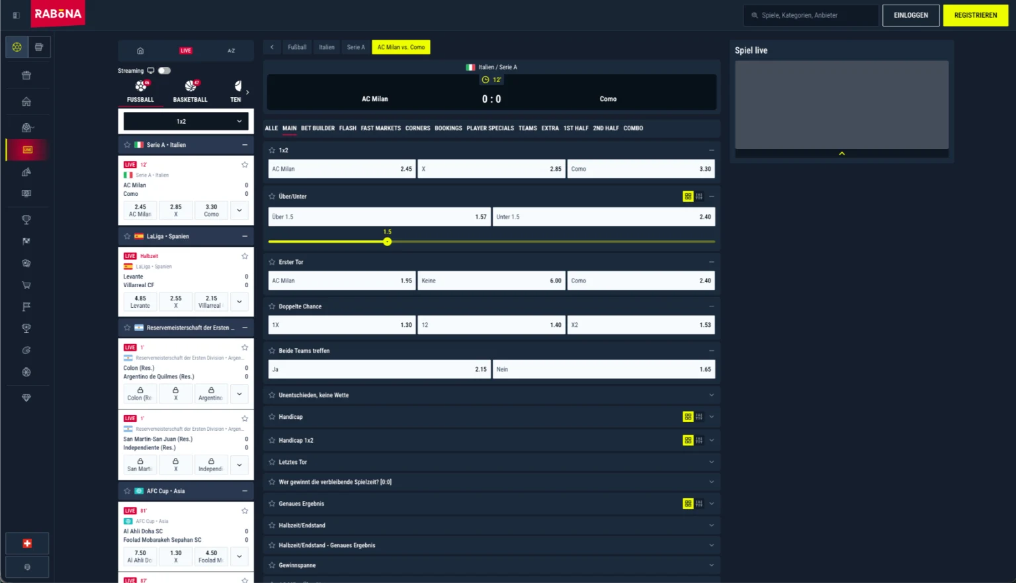Switch Über/Unter to grid view
Image resolution: width=1016 pixels, height=583 pixels.
coord(688,197)
